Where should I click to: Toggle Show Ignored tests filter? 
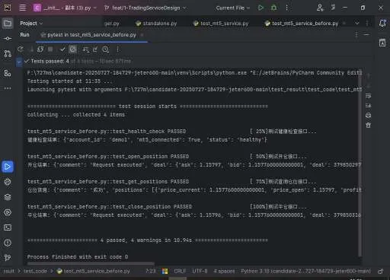[72, 49]
